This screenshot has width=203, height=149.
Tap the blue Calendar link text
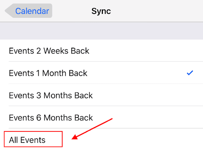(x=32, y=11)
